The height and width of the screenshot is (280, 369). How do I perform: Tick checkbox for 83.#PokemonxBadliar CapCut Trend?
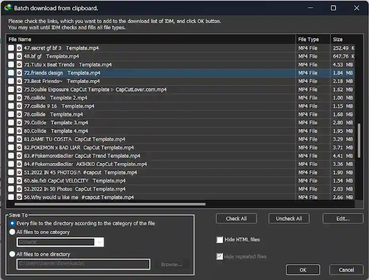[11, 156]
